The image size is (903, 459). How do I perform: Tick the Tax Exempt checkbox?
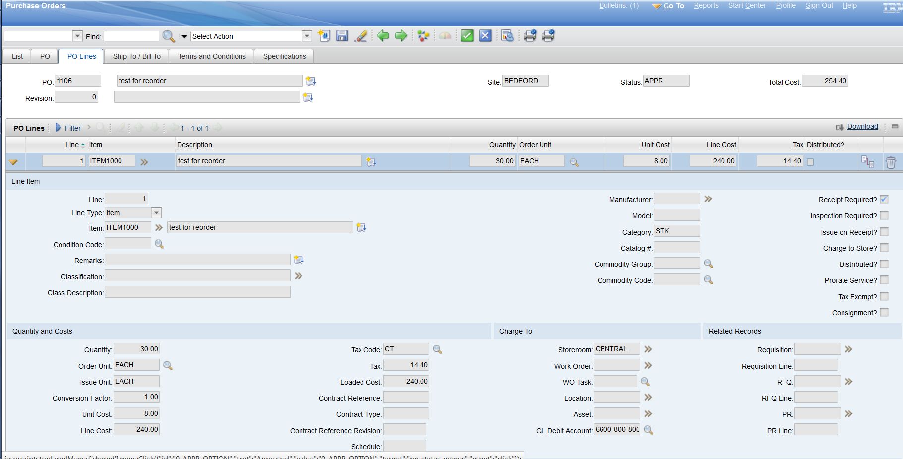884,296
